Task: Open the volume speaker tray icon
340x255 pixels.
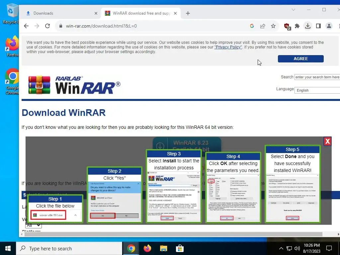Action: tap(297, 248)
